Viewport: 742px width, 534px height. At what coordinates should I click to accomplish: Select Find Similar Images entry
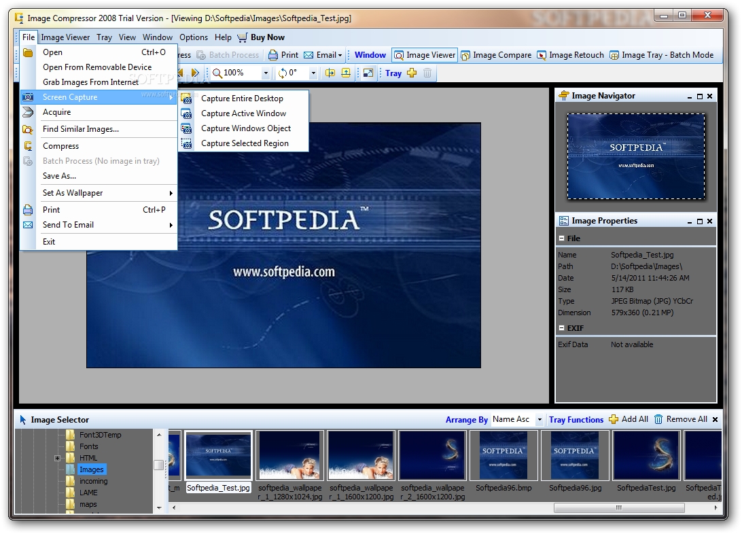(99, 128)
